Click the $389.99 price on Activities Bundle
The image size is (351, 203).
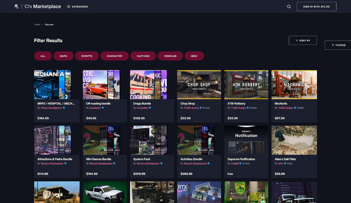coord(186,174)
